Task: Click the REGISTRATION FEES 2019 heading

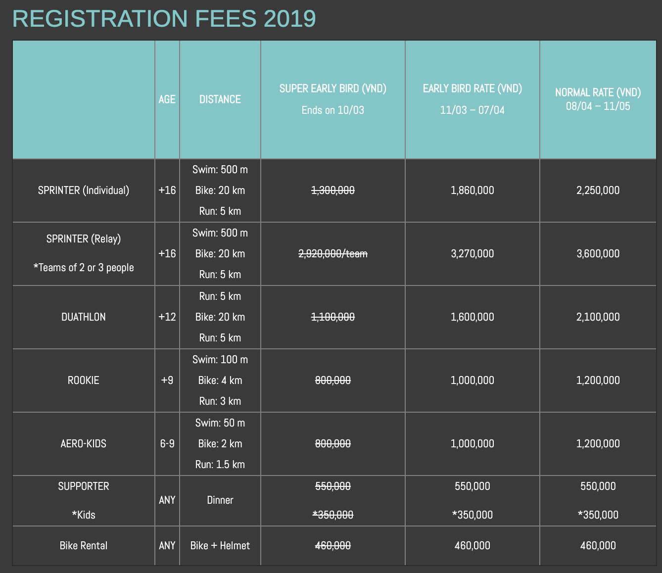Action: (x=164, y=19)
